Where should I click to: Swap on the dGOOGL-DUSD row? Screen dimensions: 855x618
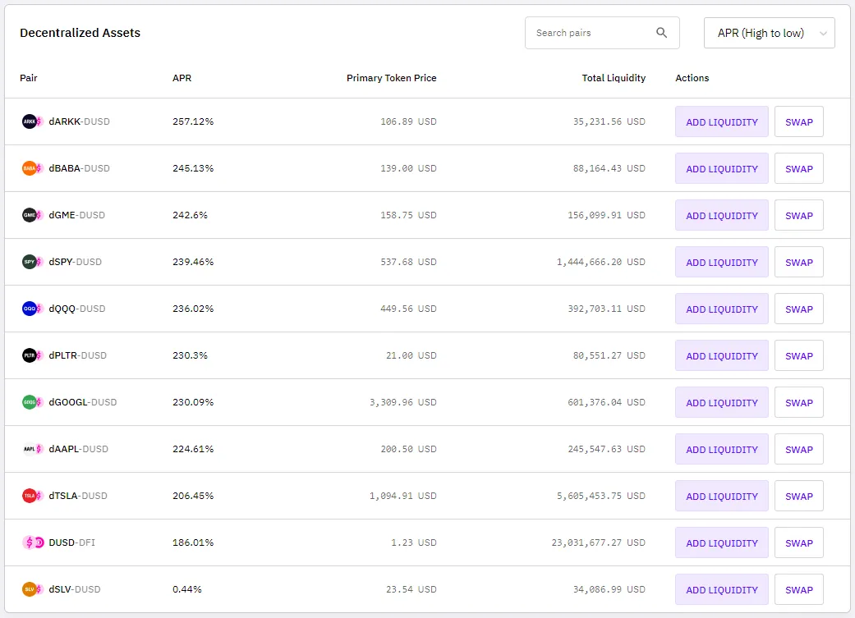(x=799, y=403)
